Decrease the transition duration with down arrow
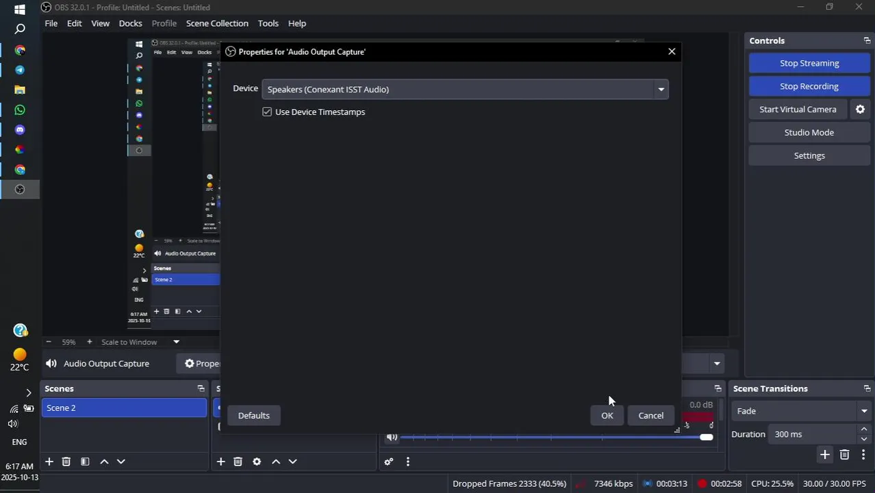Image resolution: width=875 pixels, height=493 pixels. 864,440
